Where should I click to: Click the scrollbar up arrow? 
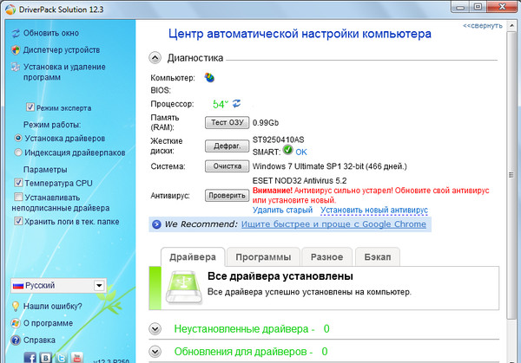coord(511,26)
